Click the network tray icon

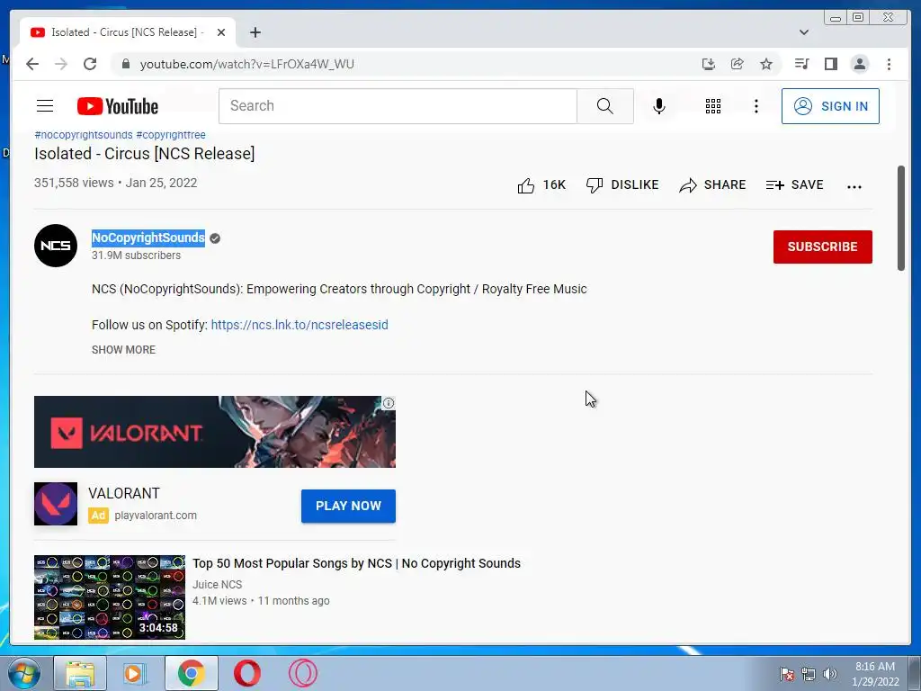coord(809,674)
